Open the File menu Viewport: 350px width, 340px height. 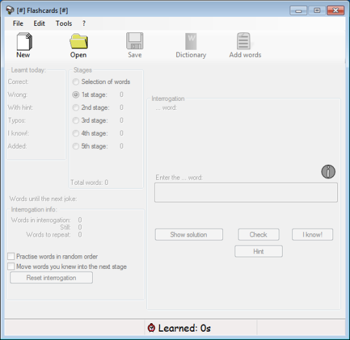pos(18,23)
